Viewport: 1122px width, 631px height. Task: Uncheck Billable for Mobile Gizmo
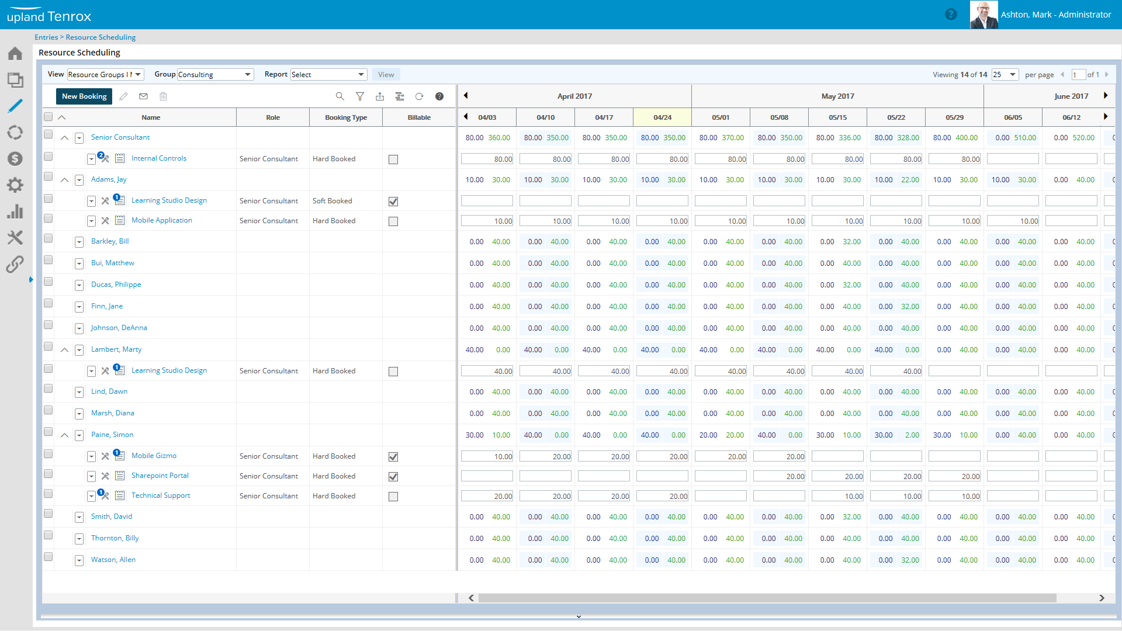393,457
